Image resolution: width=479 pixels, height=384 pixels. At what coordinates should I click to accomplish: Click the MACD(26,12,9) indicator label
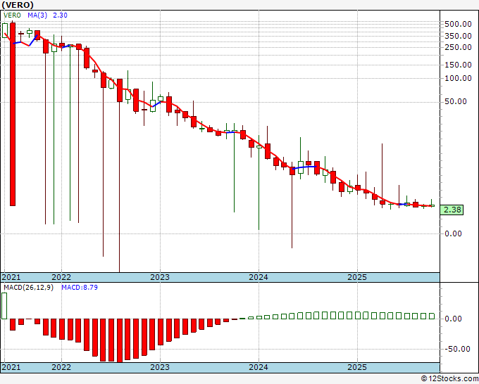click(x=28, y=288)
